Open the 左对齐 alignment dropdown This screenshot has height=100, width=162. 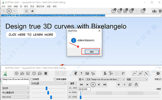click(16, 88)
